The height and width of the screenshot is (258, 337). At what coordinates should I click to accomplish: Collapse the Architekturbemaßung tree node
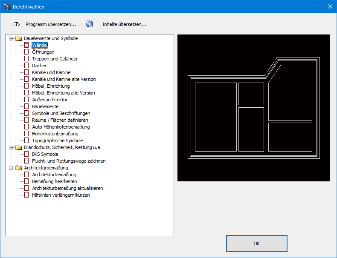pyautogui.click(x=11, y=168)
